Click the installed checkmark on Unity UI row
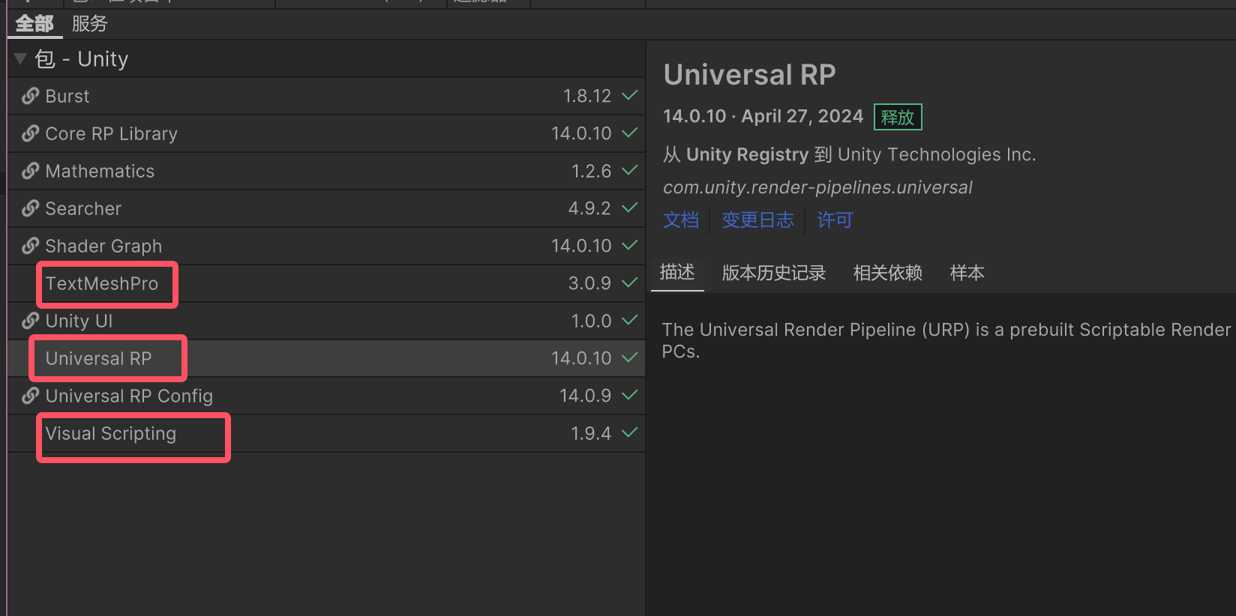This screenshot has height=616, width=1236. [630, 320]
